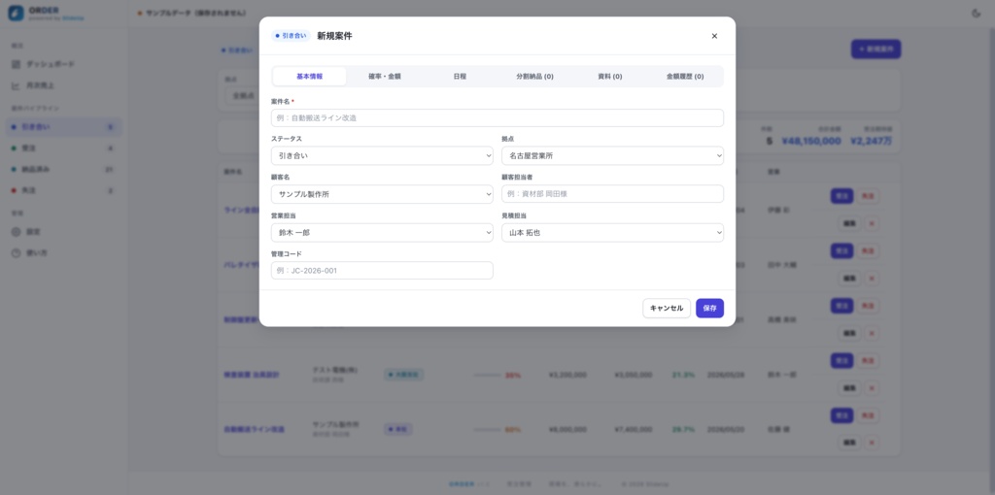The width and height of the screenshot is (995, 495).
Task: Click 受注 button in the 自動搬送ライン改造 row
Action: coord(841,415)
